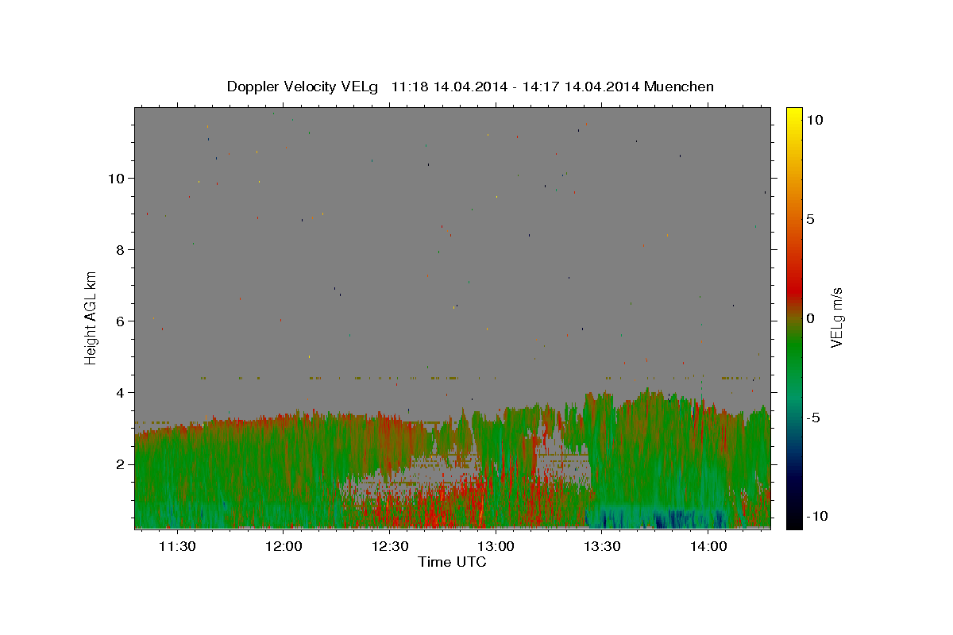Image resolution: width=953 pixels, height=635 pixels.
Task: Click the '14:00' time axis label
Action: coord(708,546)
